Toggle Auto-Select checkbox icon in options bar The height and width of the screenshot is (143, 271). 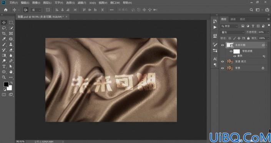pos(26,10)
